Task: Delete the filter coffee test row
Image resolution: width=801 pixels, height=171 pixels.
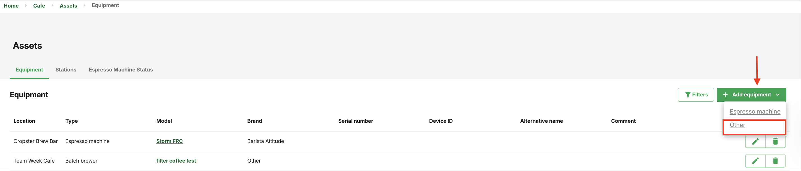Action: pyautogui.click(x=775, y=161)
